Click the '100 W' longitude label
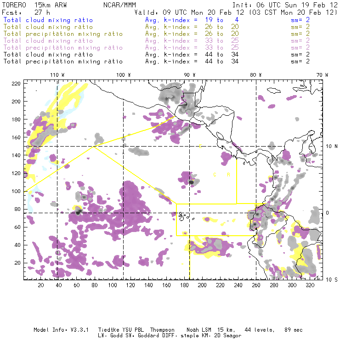 (124, 75)
